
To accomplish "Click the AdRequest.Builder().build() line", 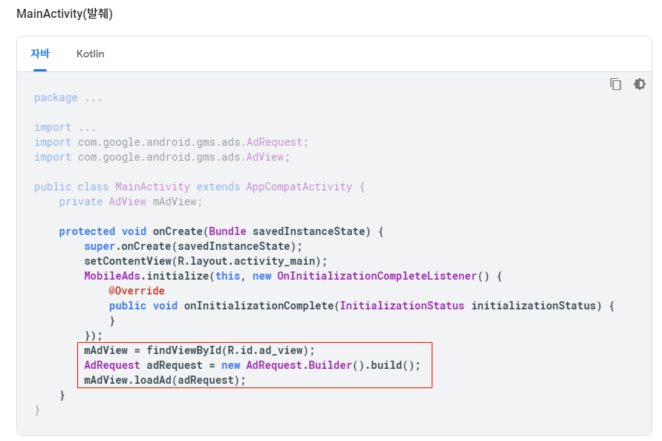I will point(252,365).
